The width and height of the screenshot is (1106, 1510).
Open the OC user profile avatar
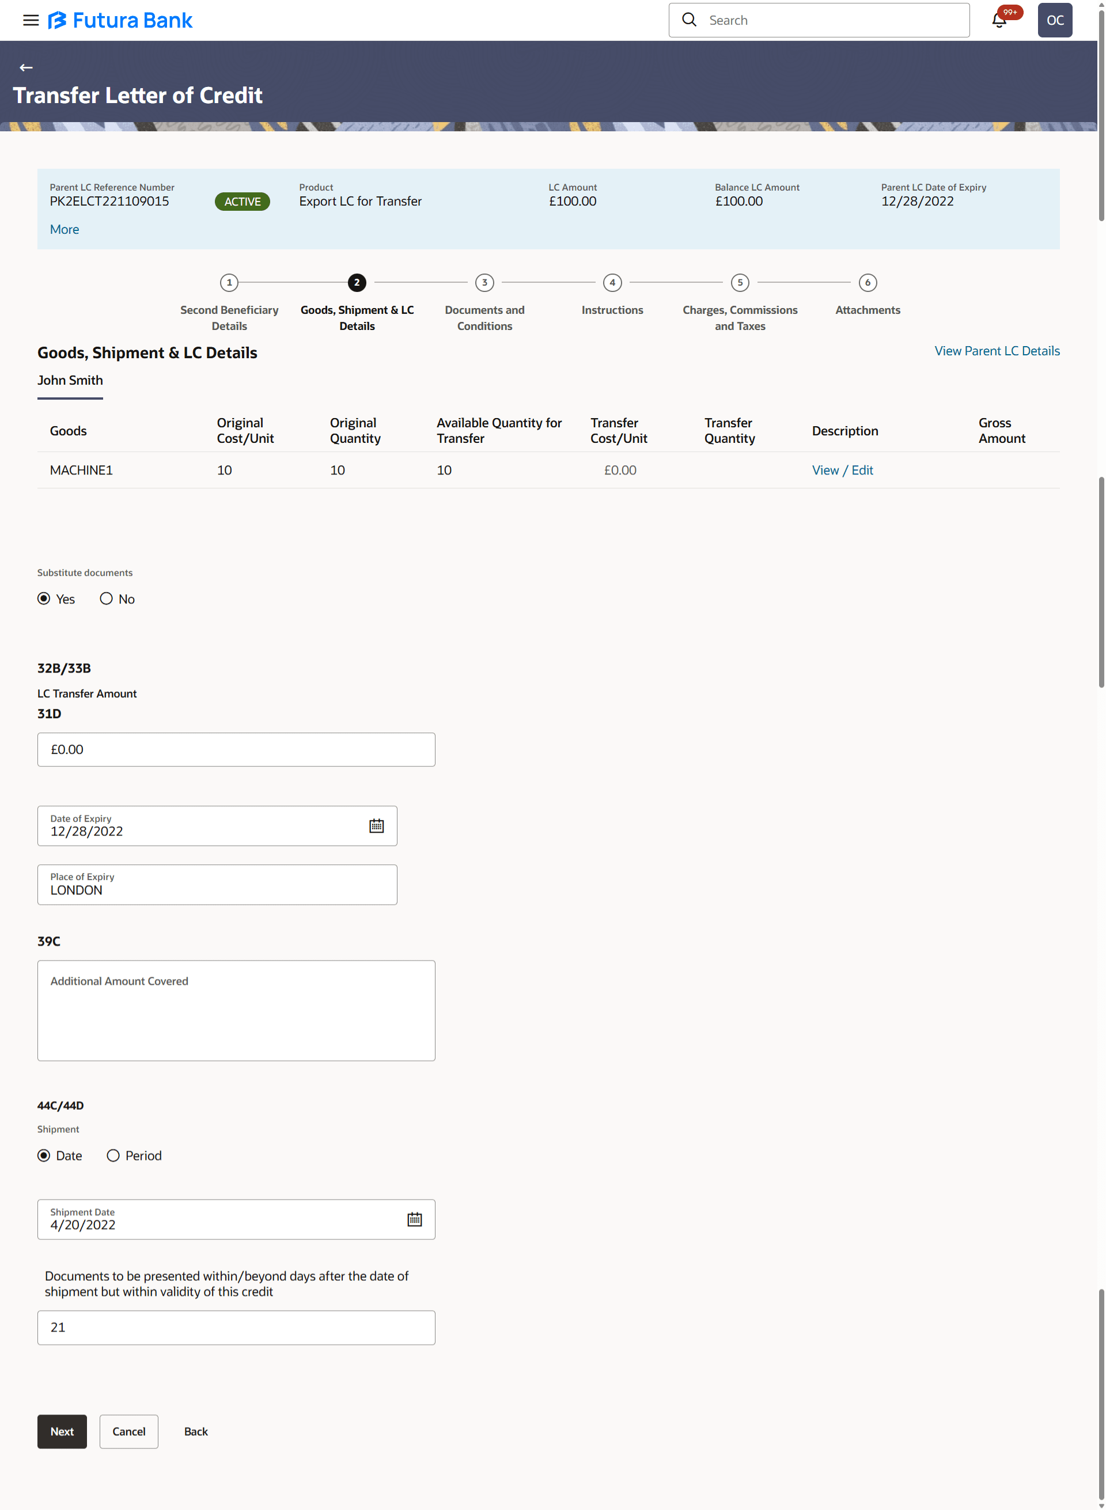pos(1055,20)
